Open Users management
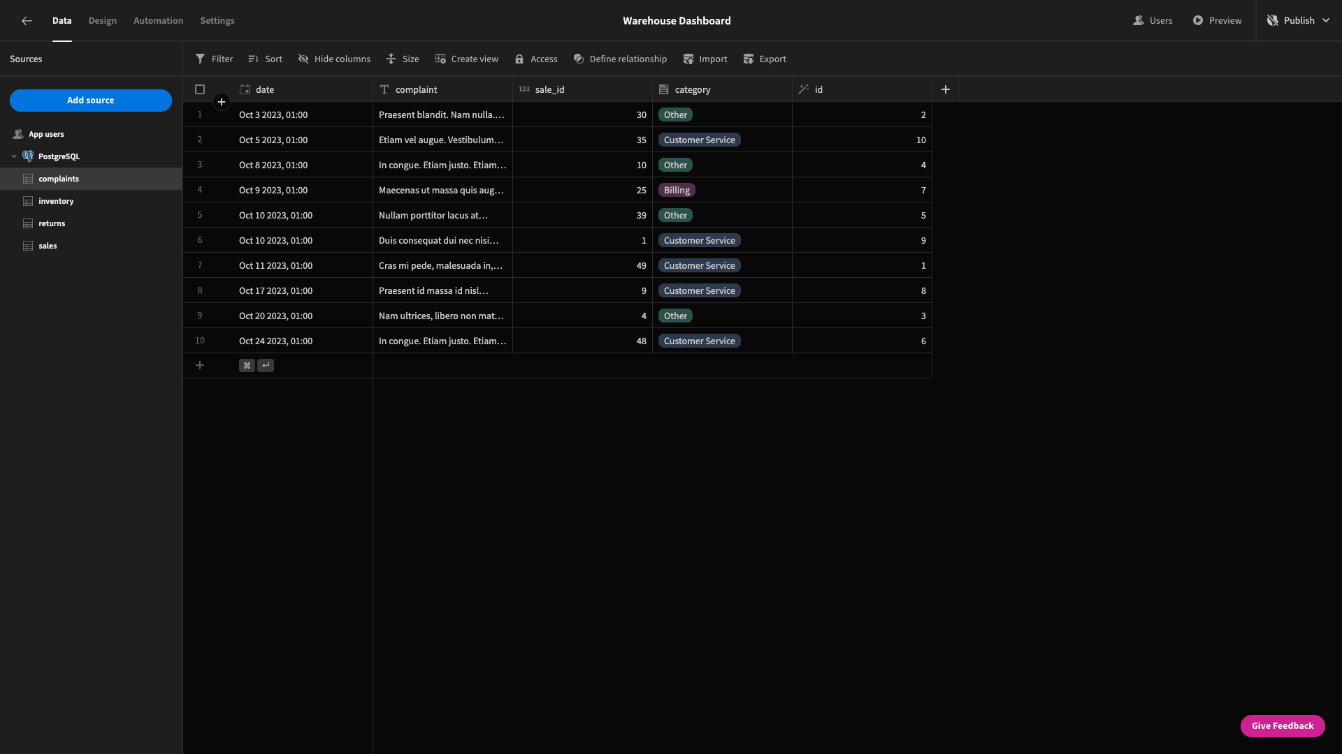1342x754 pixels. 1153,21
